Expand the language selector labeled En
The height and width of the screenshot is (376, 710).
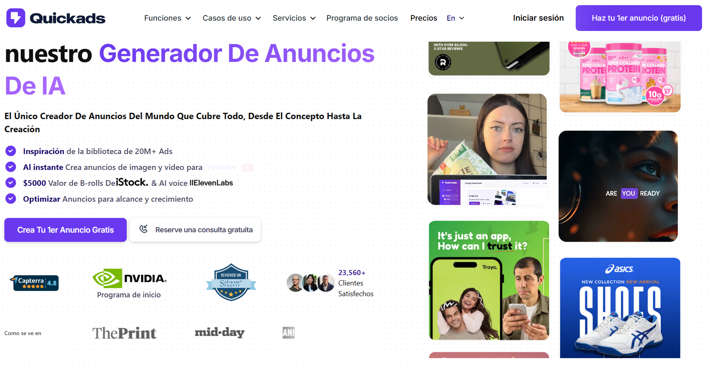455,18
